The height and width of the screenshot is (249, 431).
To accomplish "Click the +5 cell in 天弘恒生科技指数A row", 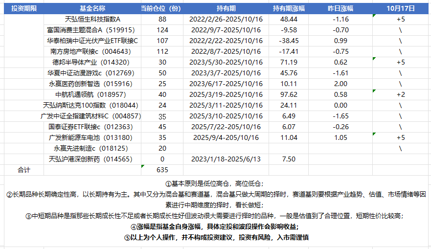I will (x=401, y=19).
